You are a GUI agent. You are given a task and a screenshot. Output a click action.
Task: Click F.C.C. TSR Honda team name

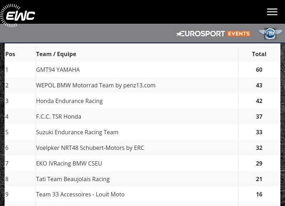click(x=58, y=117)
